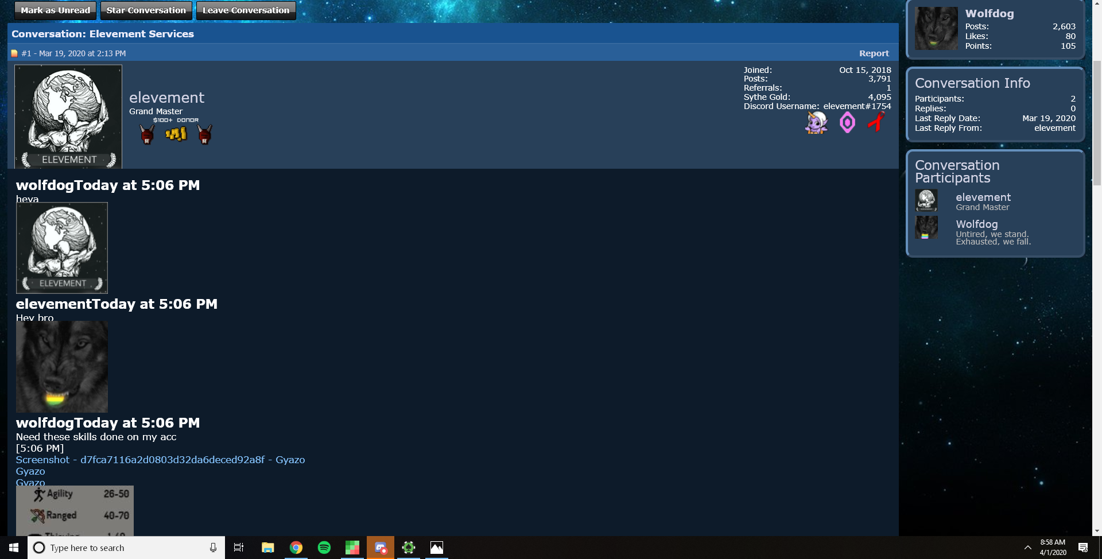1102x559 pixels.
Task: Open elevement's username profile link in the post
Action: (x=166, y=98)
